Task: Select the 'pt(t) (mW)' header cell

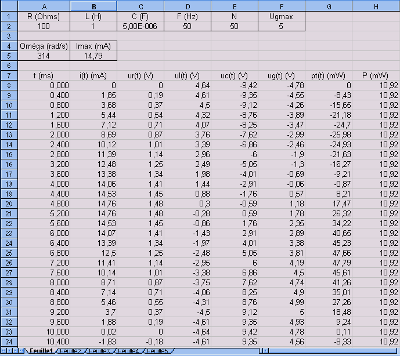Action: (329, 76)
